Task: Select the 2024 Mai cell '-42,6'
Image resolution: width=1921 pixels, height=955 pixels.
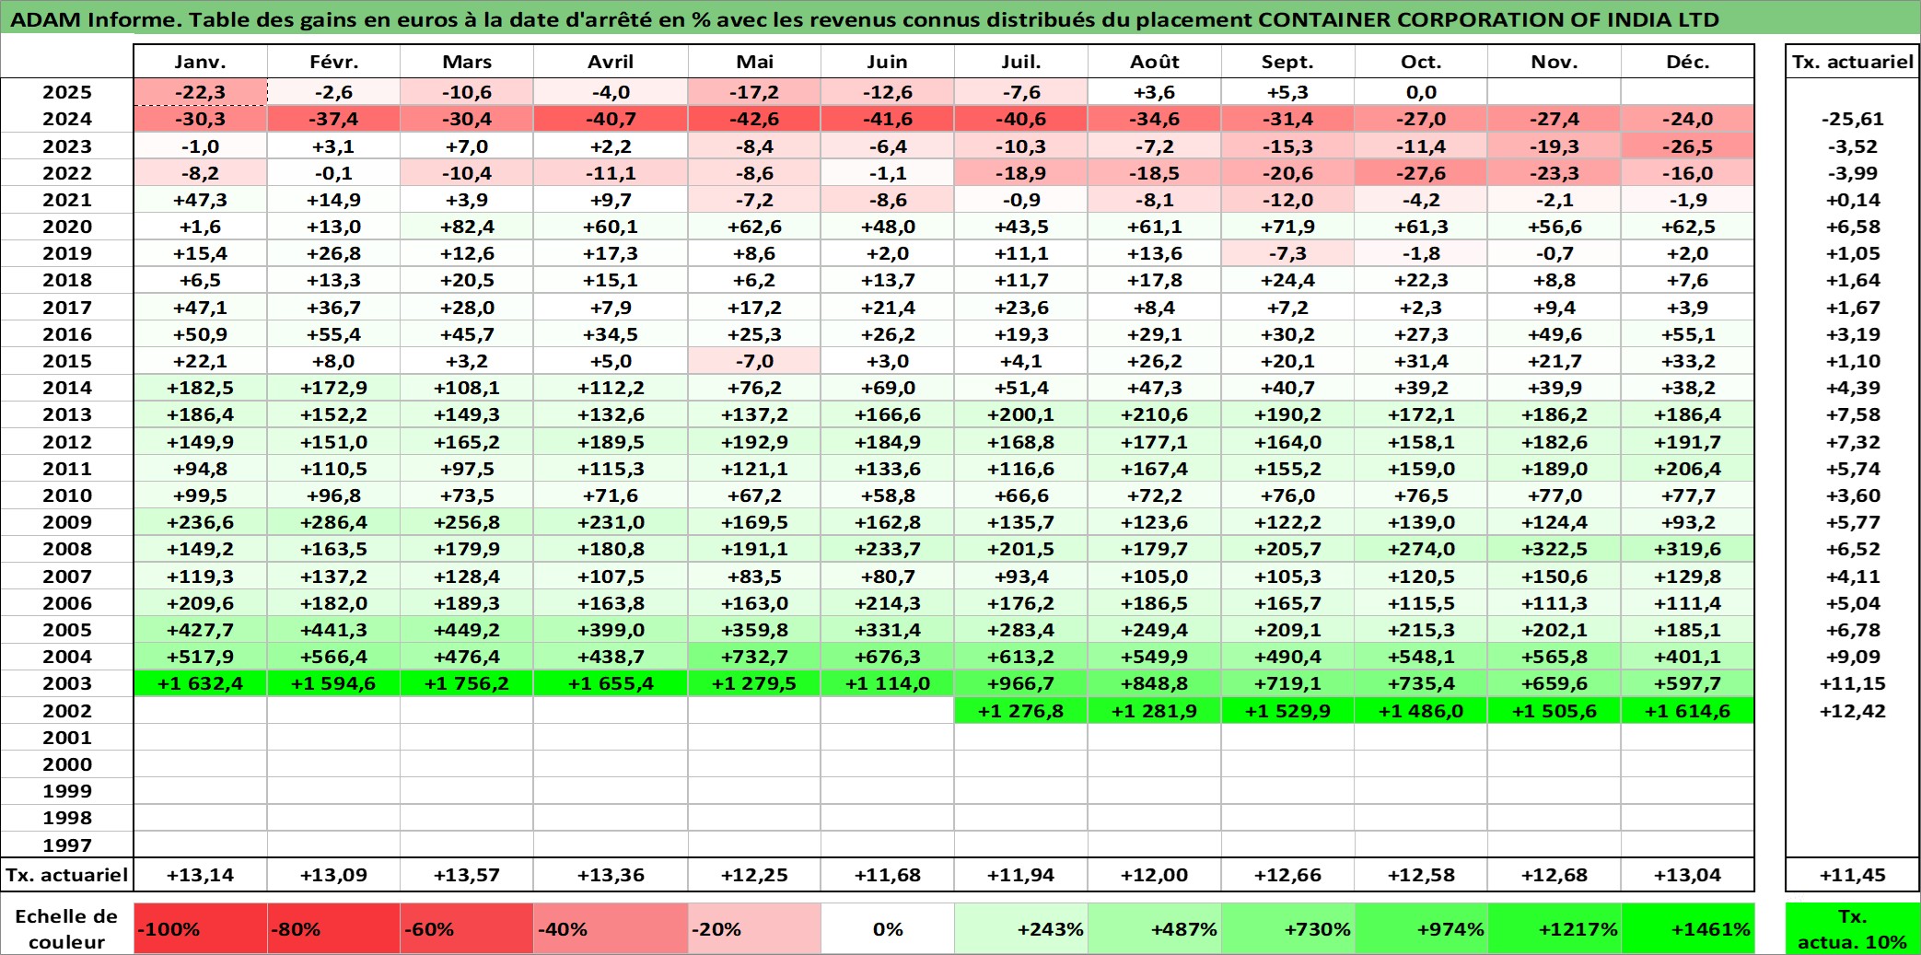Action: (x=754, y=119)
